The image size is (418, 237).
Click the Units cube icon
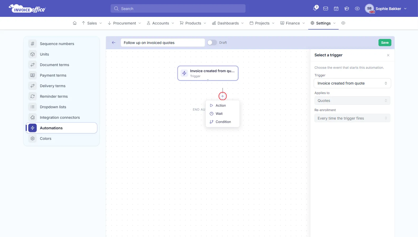tap(32, 54)
